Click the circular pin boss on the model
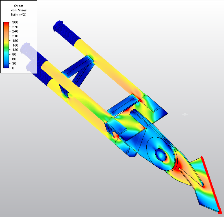The height and width of the screenshot is (217, 224). pos(161,155)
